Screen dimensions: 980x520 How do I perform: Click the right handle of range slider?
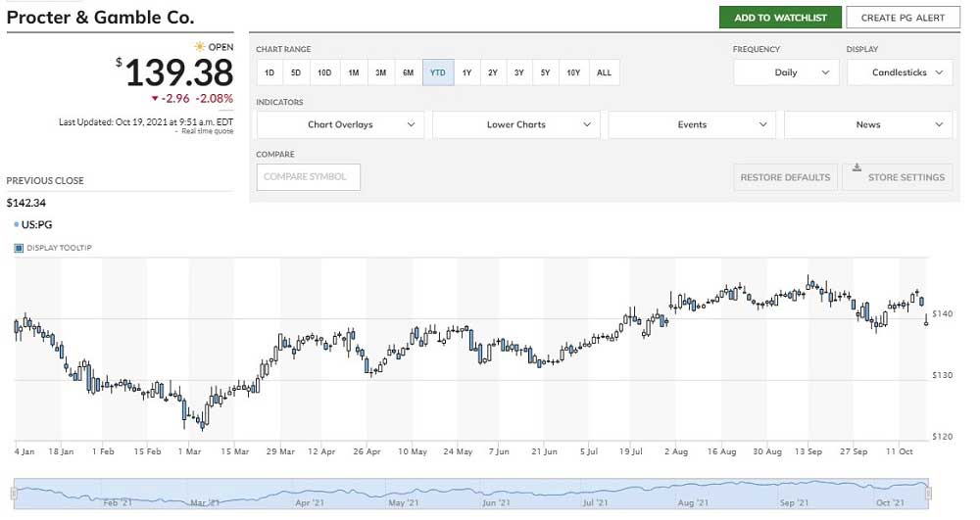(928, 494)
